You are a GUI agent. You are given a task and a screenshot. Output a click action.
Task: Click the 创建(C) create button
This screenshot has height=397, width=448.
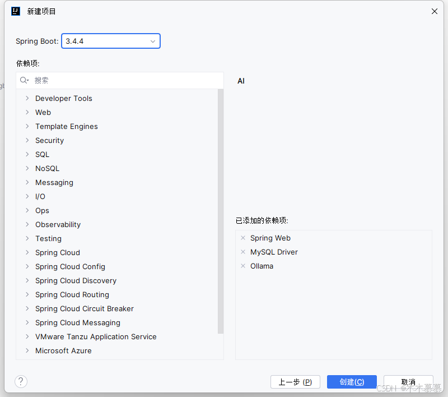coord(352,382)
